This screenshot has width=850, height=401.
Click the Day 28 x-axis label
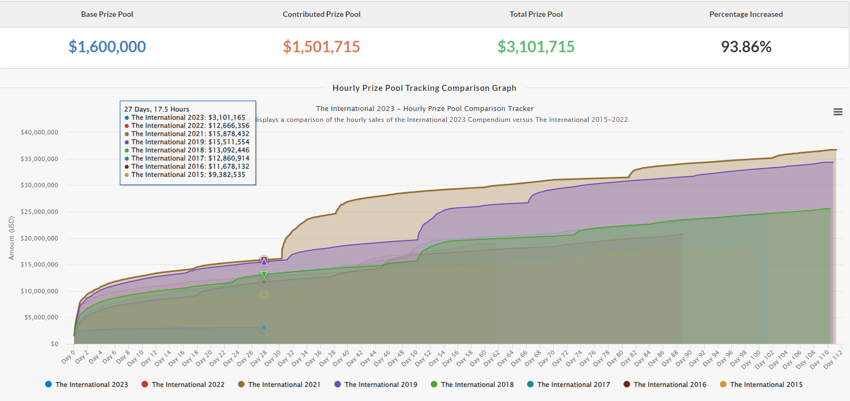tap(258, 357)
